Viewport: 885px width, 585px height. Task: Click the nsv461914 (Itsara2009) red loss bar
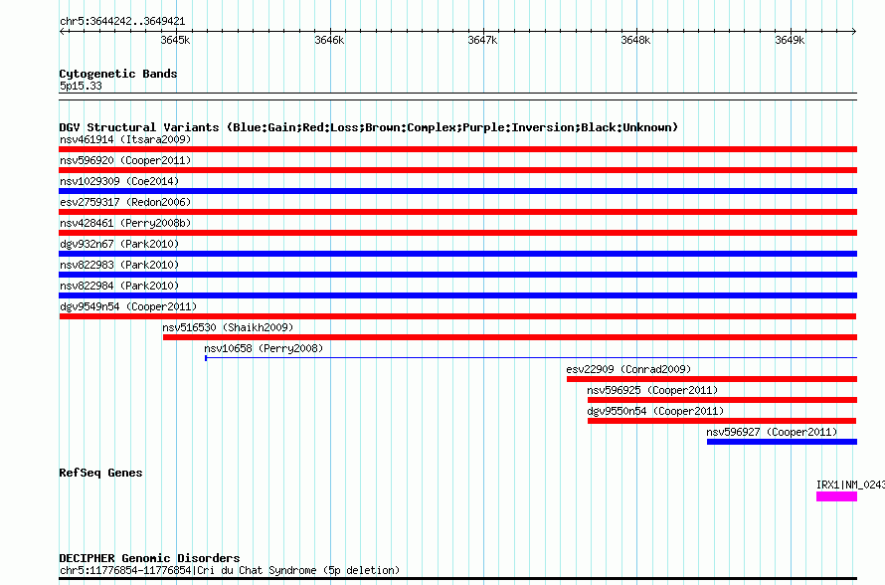457,149
